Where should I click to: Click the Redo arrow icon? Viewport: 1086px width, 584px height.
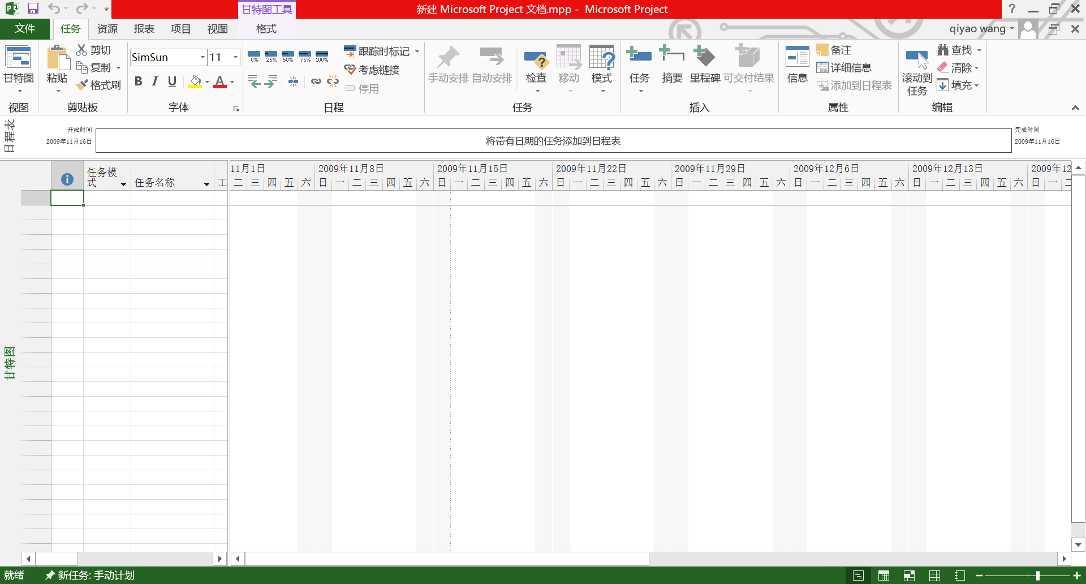point(82,8)
